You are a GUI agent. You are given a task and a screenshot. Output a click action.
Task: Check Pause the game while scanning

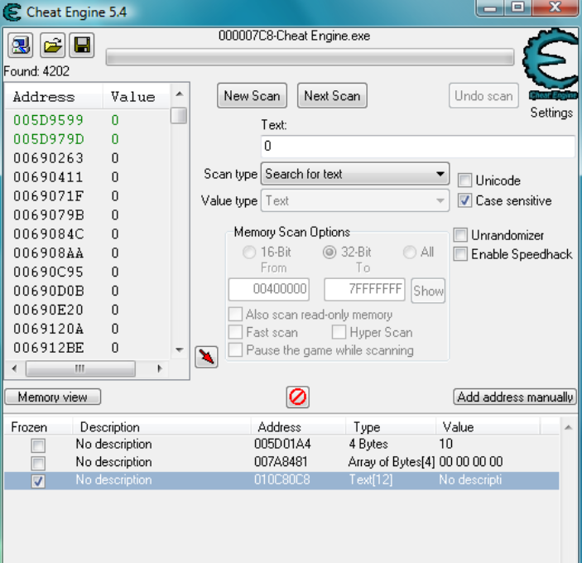coord(235,349)
